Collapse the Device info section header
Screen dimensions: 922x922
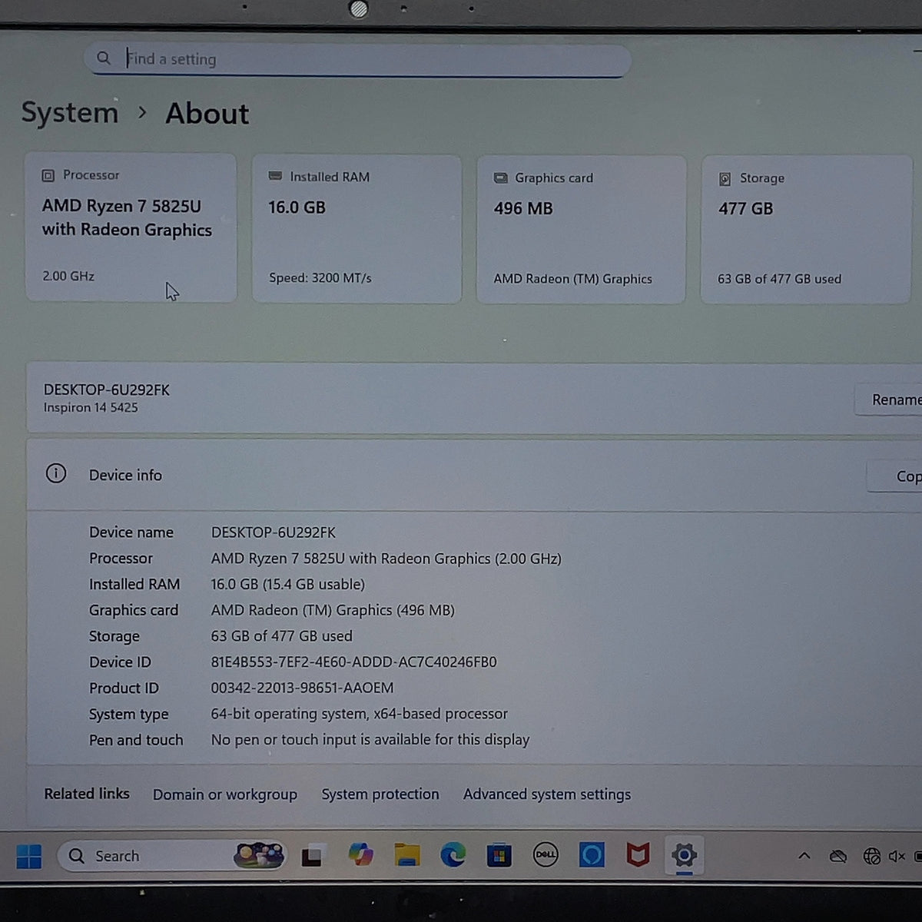tap(474, 475)
